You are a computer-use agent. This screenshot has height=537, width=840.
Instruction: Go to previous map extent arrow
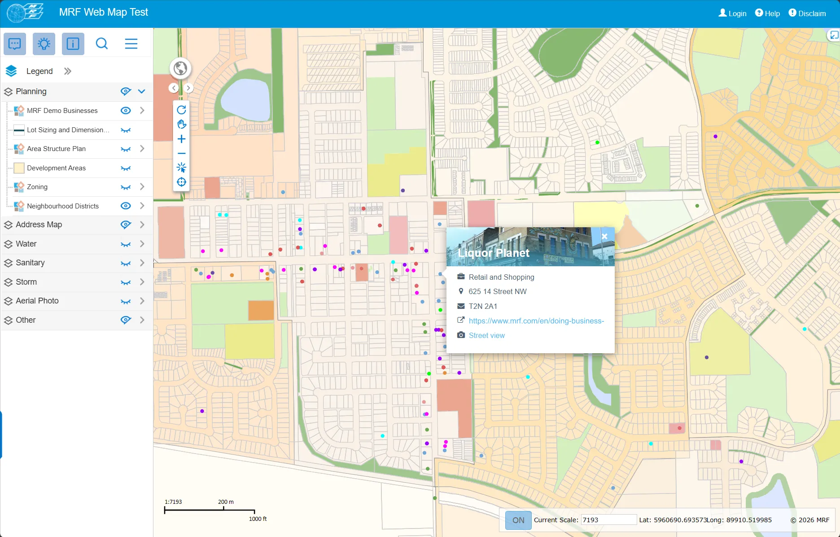tap(174, 88)
